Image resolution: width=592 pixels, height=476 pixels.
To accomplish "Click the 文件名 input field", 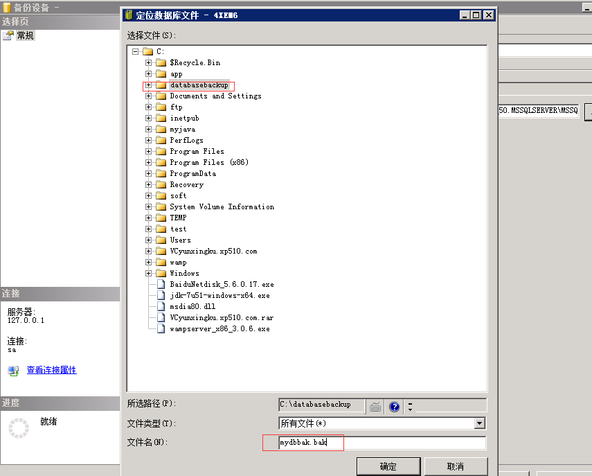I will point(382,442).
